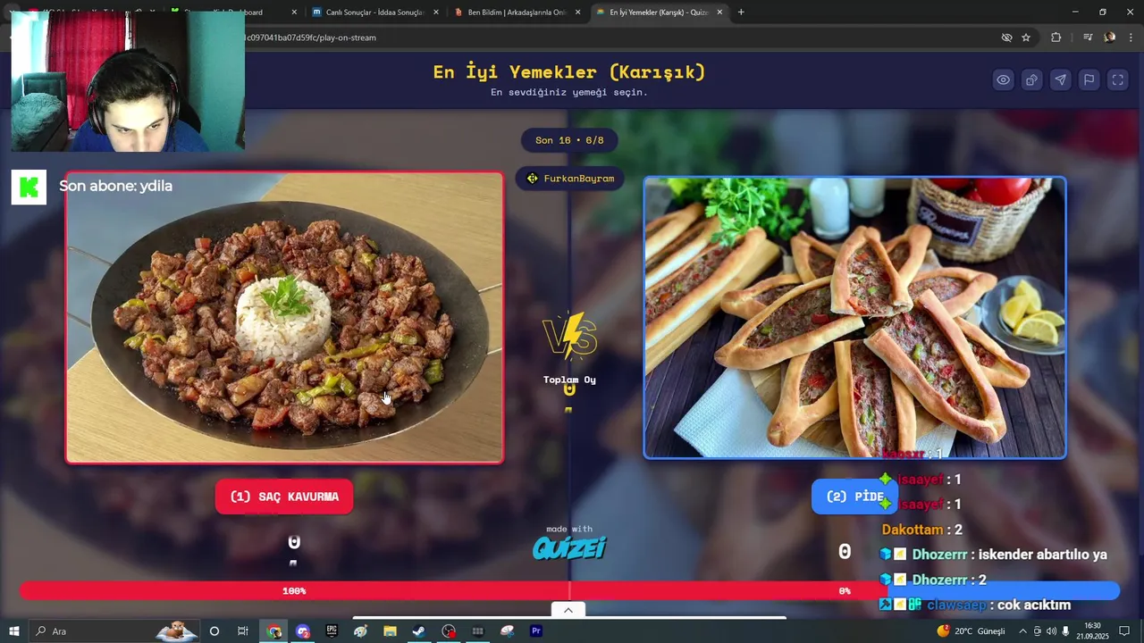Click the Son abone: ydila text
1144x643 pixels.
(115, 186)
